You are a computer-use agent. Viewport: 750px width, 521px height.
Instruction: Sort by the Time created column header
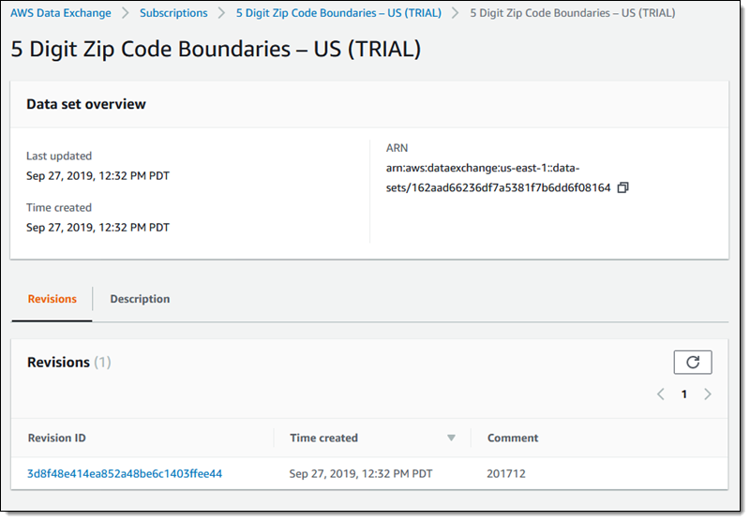coord(324,438)
